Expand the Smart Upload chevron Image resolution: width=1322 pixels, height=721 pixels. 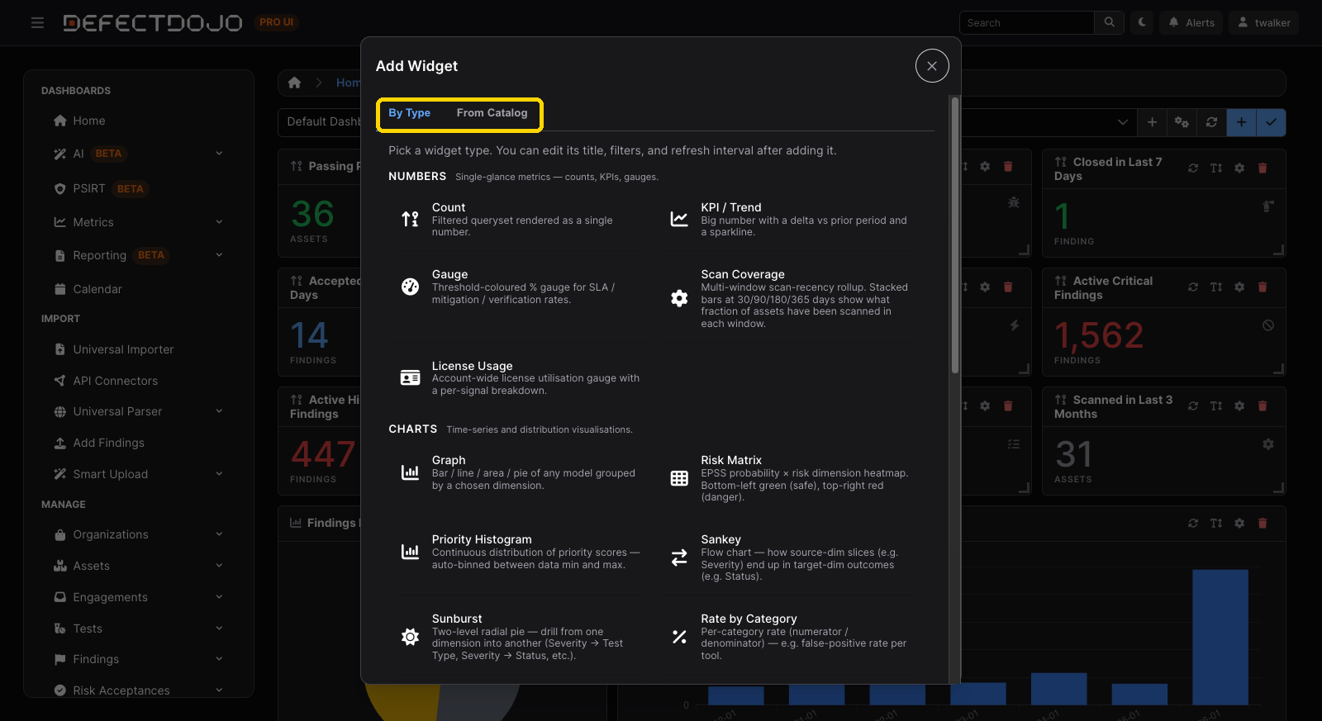(x=219, y=474)
